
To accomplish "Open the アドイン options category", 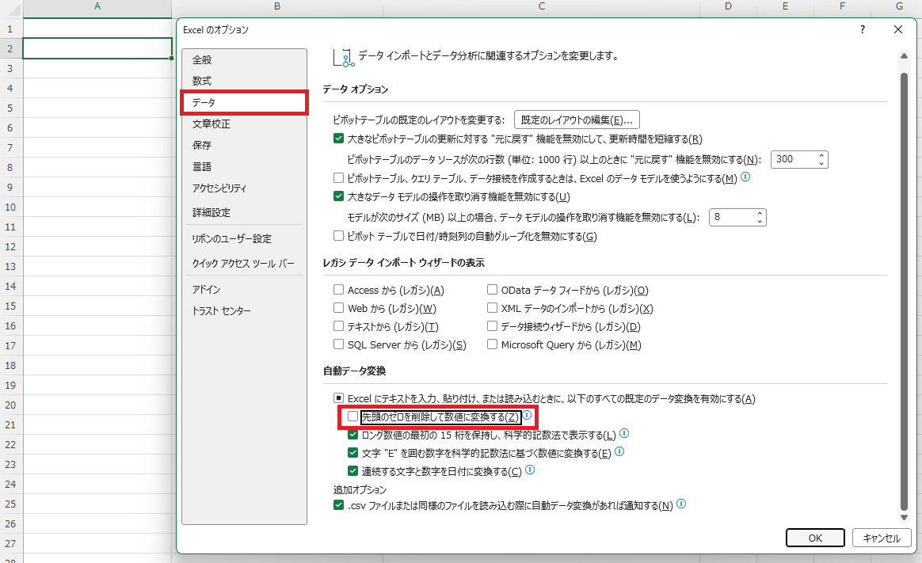I will click(245, 290).
